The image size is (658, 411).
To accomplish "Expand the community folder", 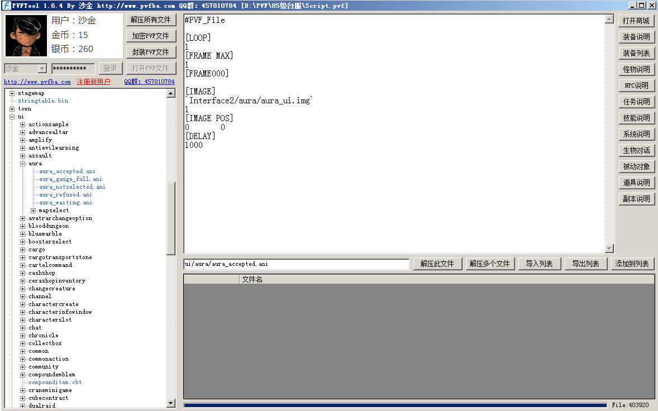I will 23,367.
